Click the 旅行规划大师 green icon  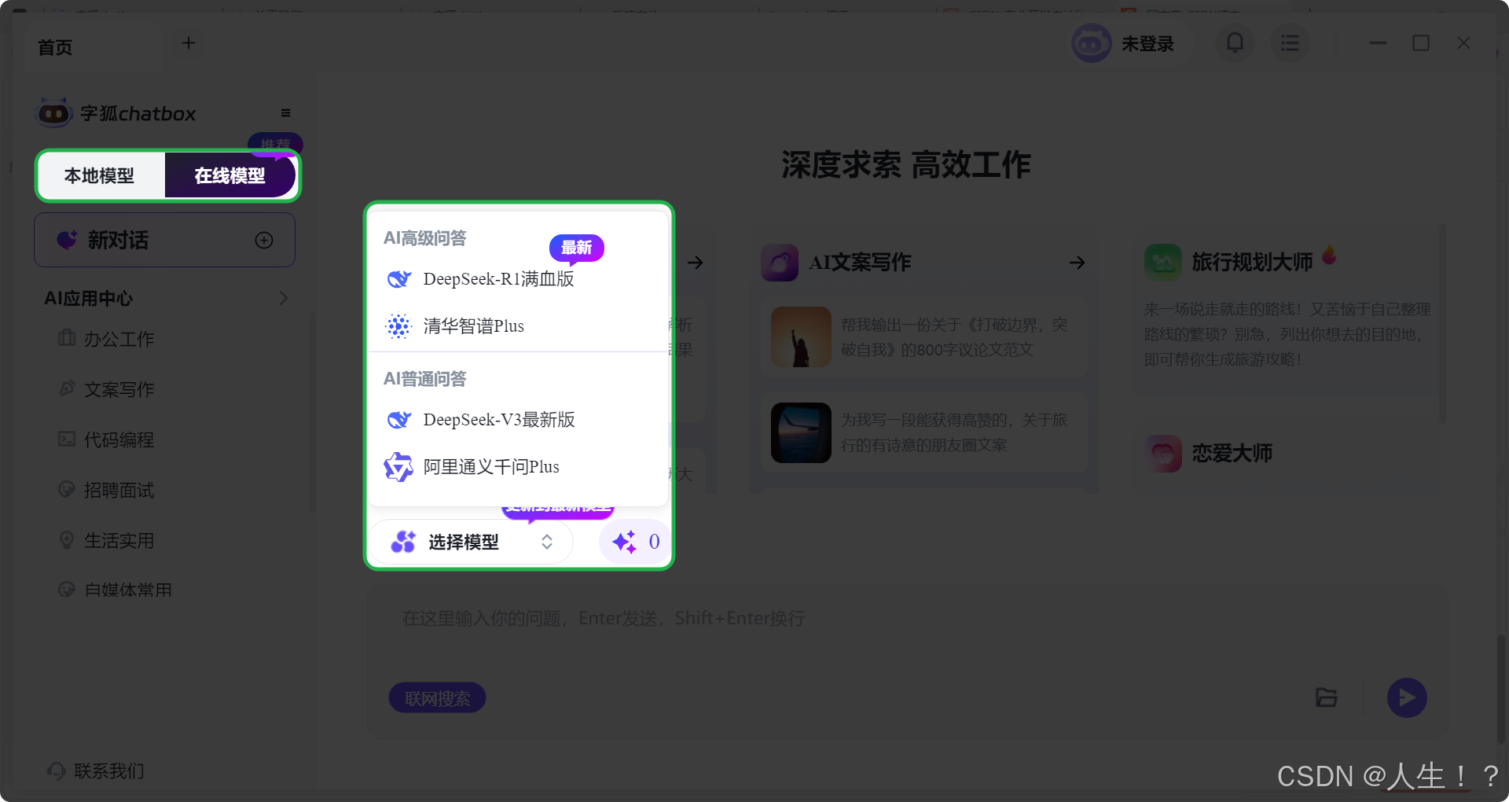pyautogui.click(x=1163, y=263)
